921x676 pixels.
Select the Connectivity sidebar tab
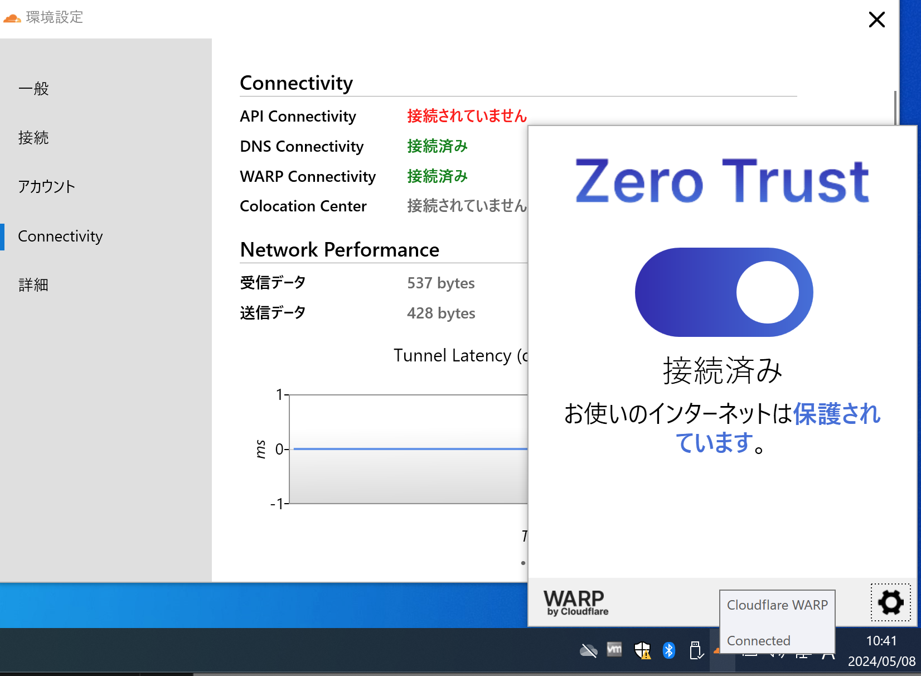point(60,236)
